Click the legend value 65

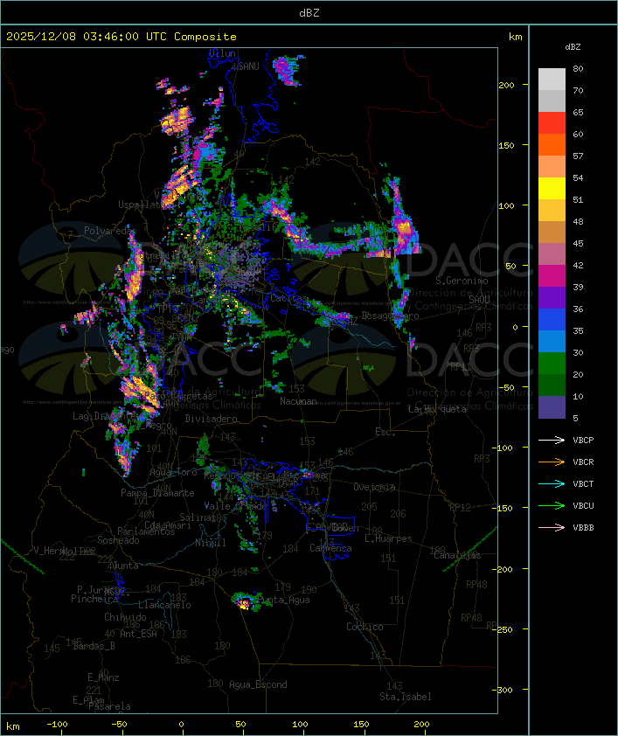[x=578, y=112]
